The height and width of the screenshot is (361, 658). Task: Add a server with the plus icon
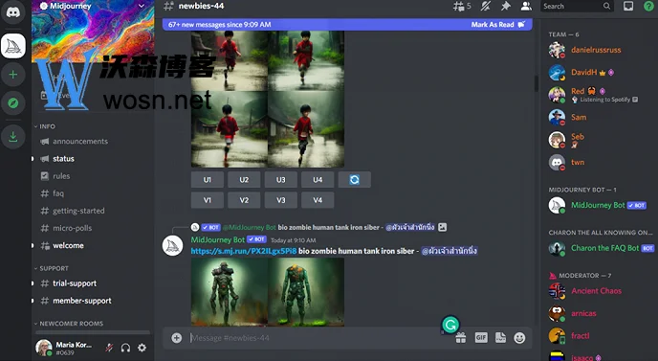tap(13, 75)
